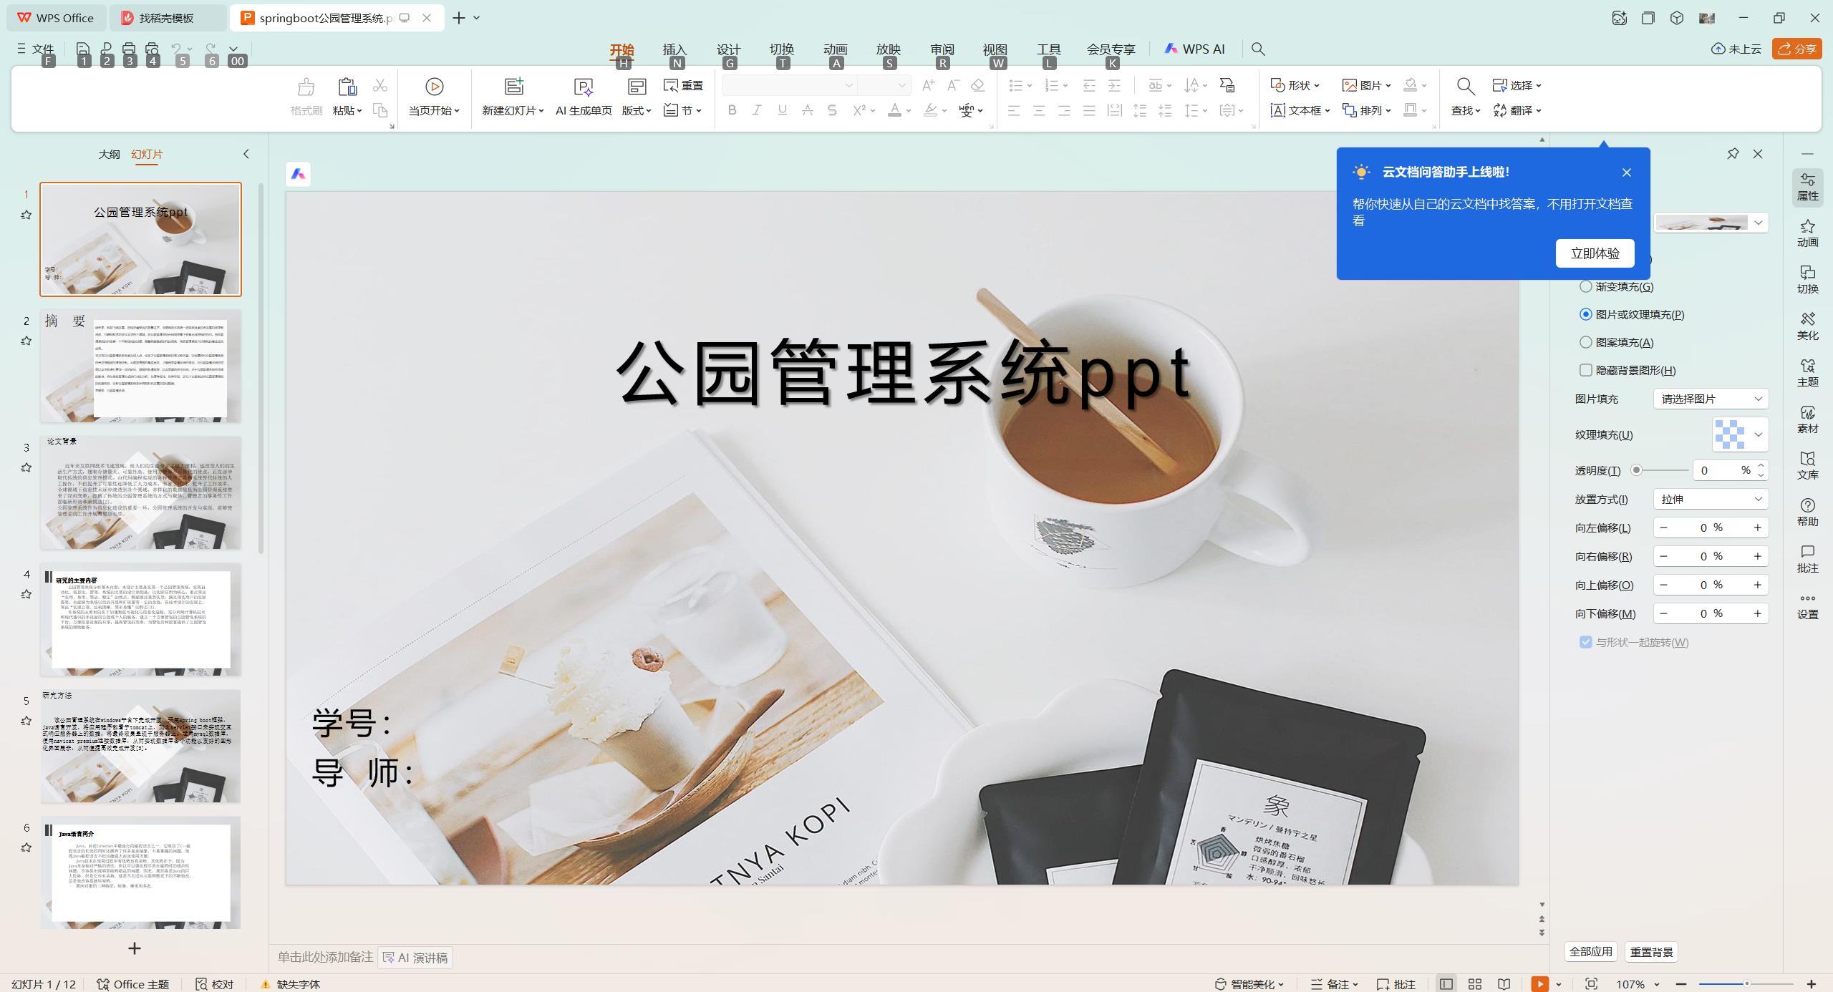Viewport: 1833px width, 992px height.
Task: Check the 隐藏背景图形 checkbox
Action: pyautogui.click(x=1585, y=370)
